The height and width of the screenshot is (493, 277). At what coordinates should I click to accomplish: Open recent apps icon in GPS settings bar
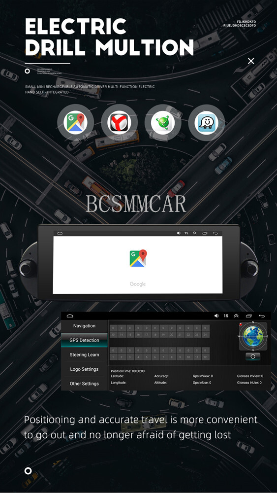tap(249, 316)
